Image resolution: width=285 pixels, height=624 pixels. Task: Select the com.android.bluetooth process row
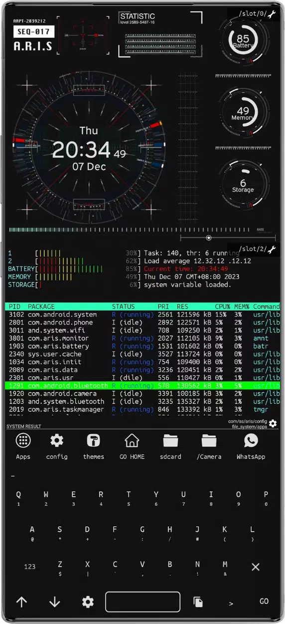[142, 386]
